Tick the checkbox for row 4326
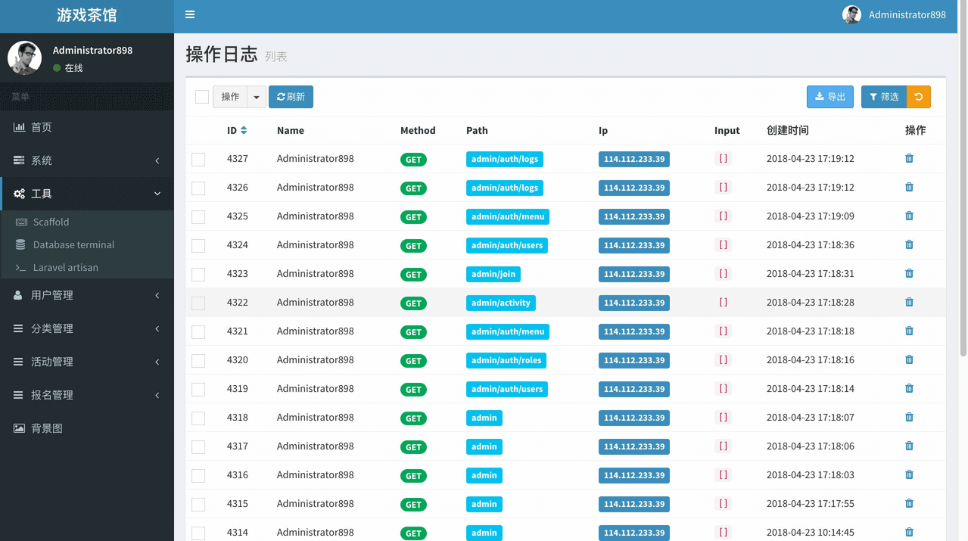The image size is (968, 541). [x=198, y=188]
